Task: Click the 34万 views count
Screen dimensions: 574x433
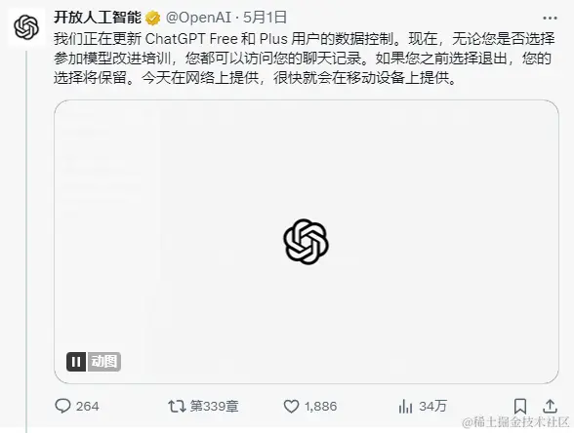Action: (x=432, y=407)
